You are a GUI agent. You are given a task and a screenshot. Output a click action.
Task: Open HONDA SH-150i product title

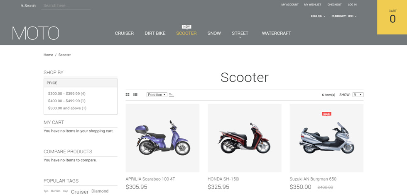tap(223, 179)
